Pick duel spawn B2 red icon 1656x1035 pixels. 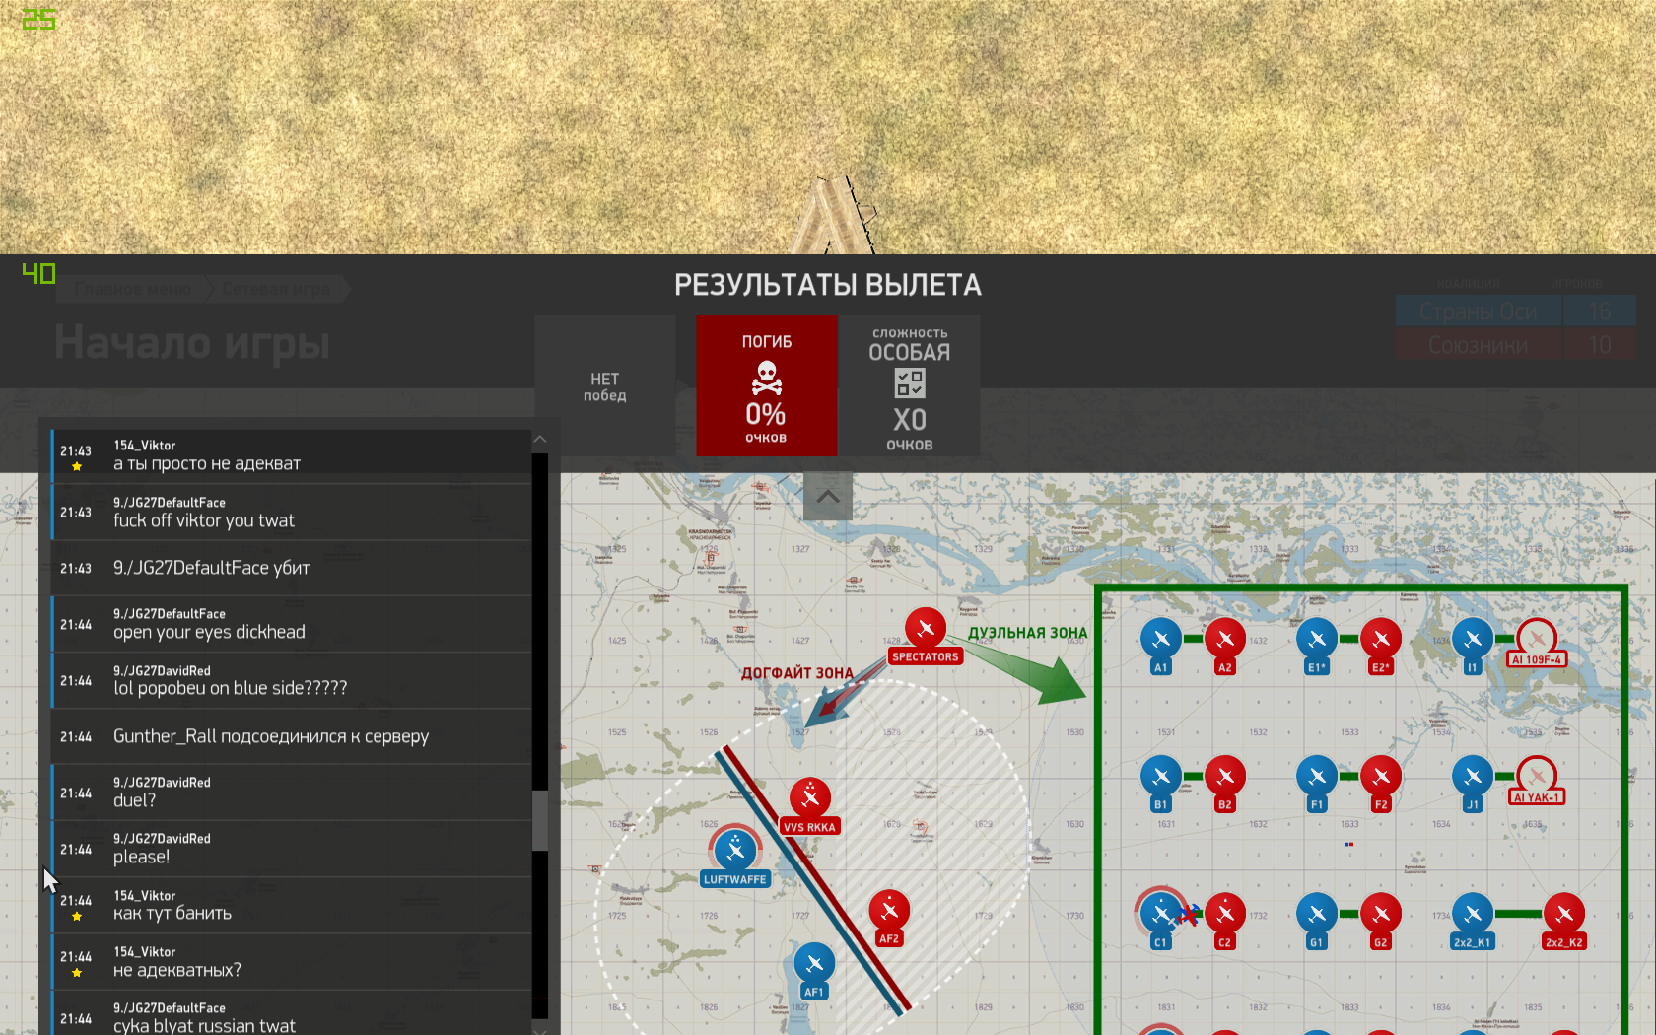pos(1225,777)
